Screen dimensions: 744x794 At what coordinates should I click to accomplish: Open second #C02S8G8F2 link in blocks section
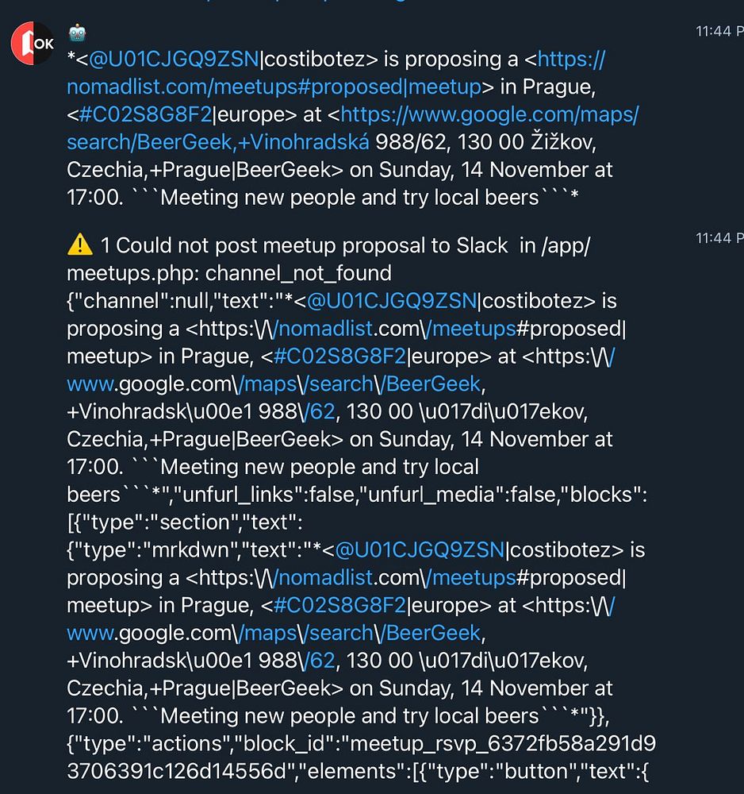tap(339, 606)
